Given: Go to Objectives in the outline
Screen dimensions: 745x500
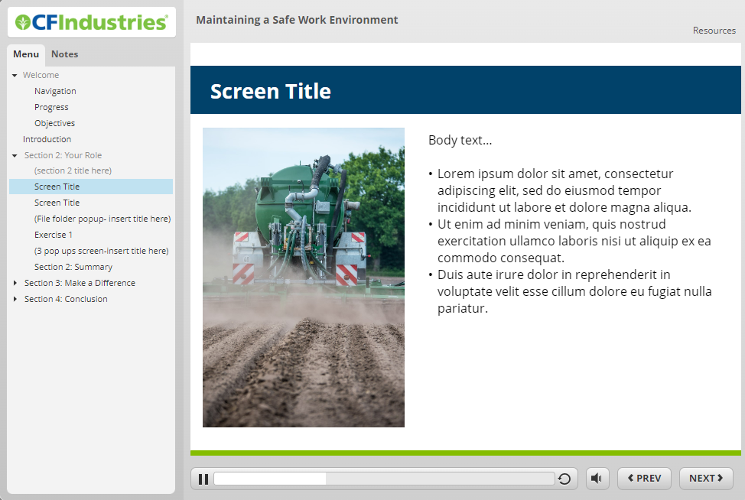Looking at the screenshot, I should (x=54, y=124).
